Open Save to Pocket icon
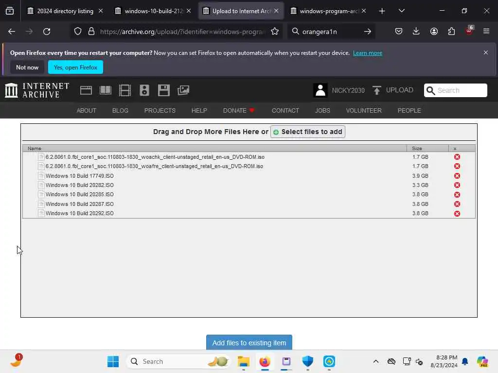The width and height of the screenshot is (498, 373). tap(399, 32)
